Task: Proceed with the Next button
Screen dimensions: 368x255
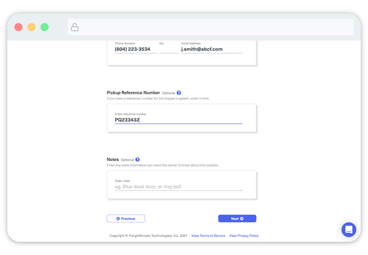Action: (237, 218)
